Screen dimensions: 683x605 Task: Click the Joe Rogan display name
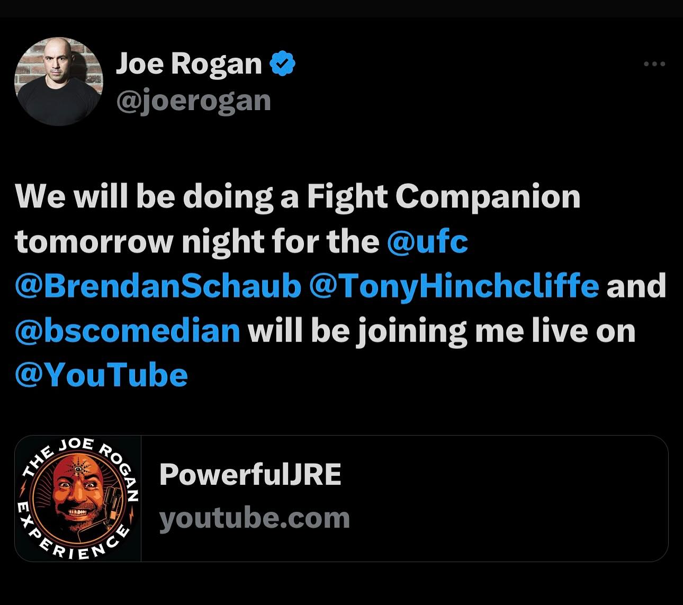coord(189,62)
